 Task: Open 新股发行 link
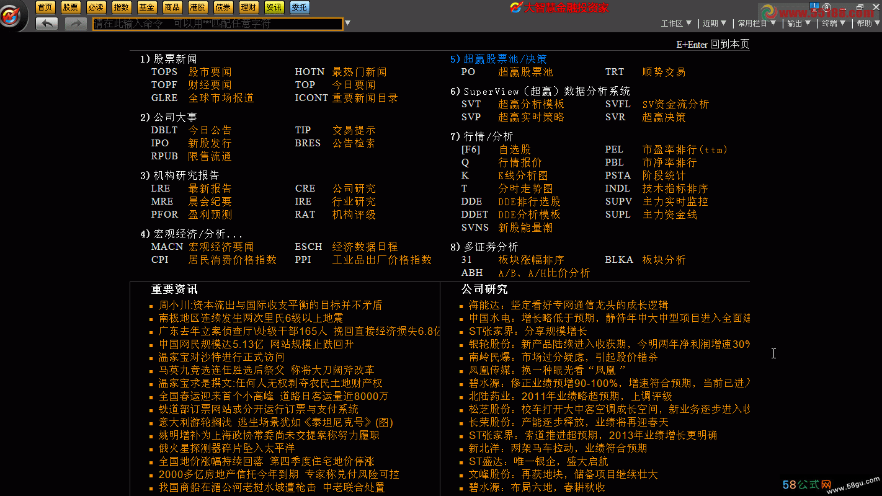coord(210,143)
